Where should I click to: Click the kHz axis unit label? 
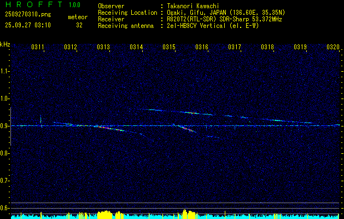tap(5, 44)
